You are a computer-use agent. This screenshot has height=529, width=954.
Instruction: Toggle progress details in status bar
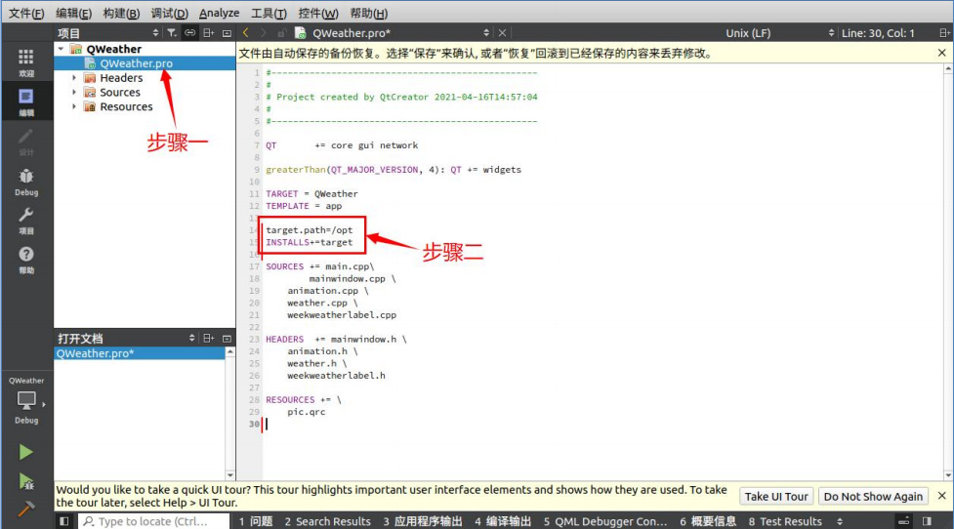tap(904, 521)
